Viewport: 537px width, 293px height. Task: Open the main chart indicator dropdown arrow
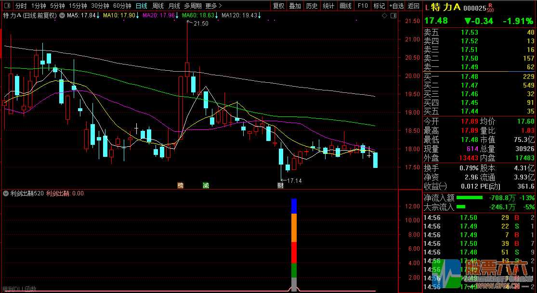(x=62, y=15)
